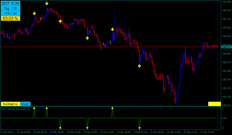The height and width of the screenshot is (135, 232).
Task: Click the middle yellow up arrow on the price chart
Action: tap(87, 38)
